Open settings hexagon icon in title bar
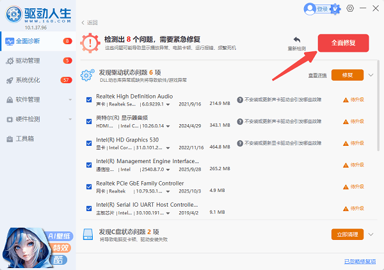 (350, 8)
